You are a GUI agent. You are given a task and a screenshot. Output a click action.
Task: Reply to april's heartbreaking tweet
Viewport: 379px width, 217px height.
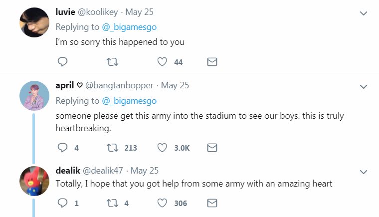(62, 148)
